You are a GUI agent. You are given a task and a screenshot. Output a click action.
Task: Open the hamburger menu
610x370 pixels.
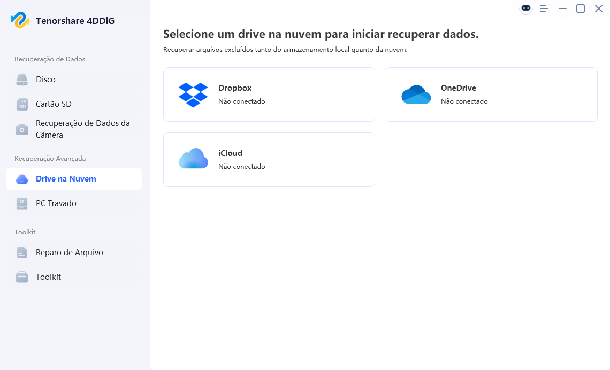pos(544,9)
